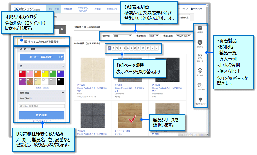Select the お気に入り navigation tab
This screenshot has width=257, height=155.
(x=112, y=9)
